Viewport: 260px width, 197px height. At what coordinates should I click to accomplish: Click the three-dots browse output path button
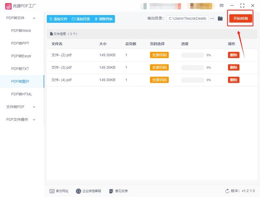point(212,19)
